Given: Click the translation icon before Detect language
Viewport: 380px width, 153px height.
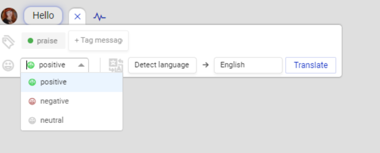Looking at the screenshot, I should coord(116,65).
